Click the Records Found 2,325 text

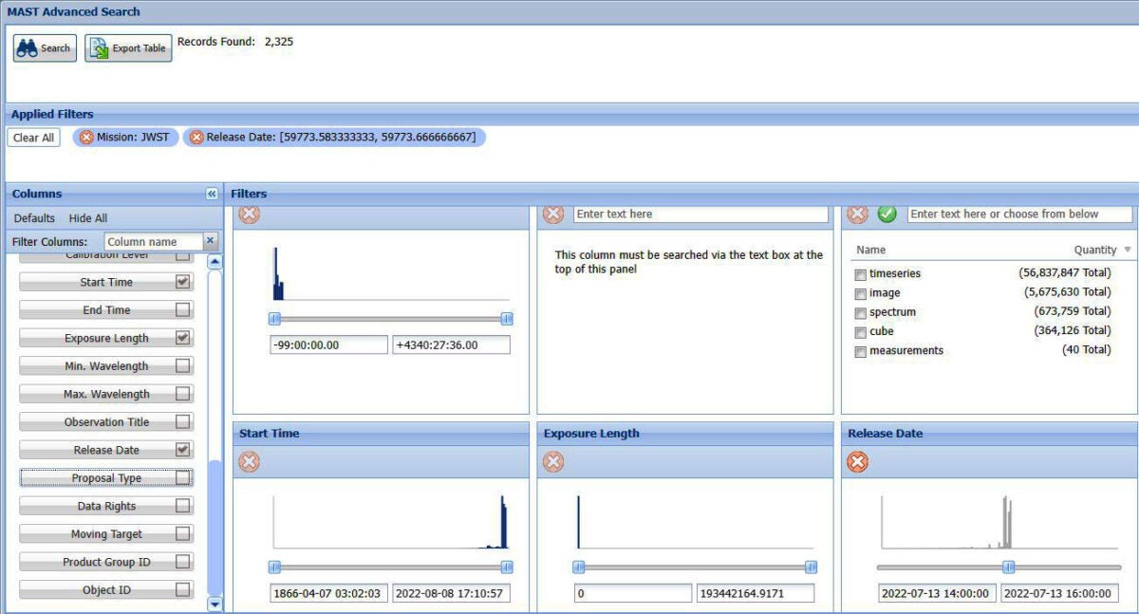(235, 42)
